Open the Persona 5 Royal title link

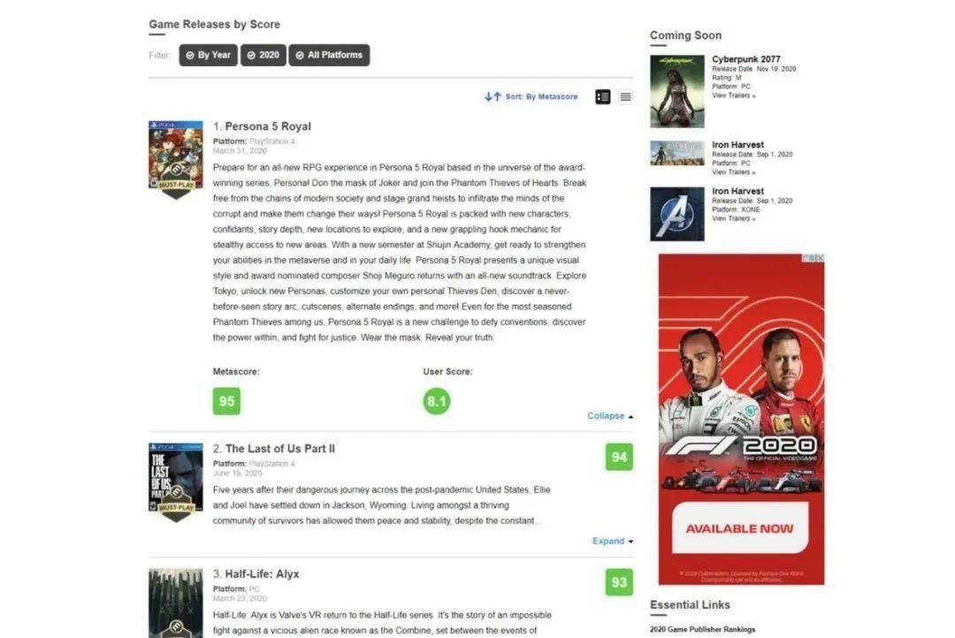268,126
